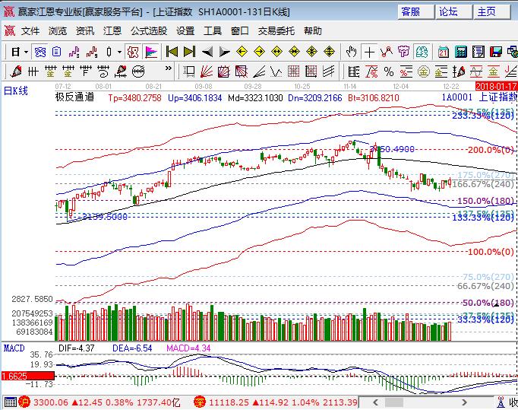Click the crosshair cursor tool
The height and width of the screenshot is (410, 518).
pyautogui.click(x=369, y=52)
